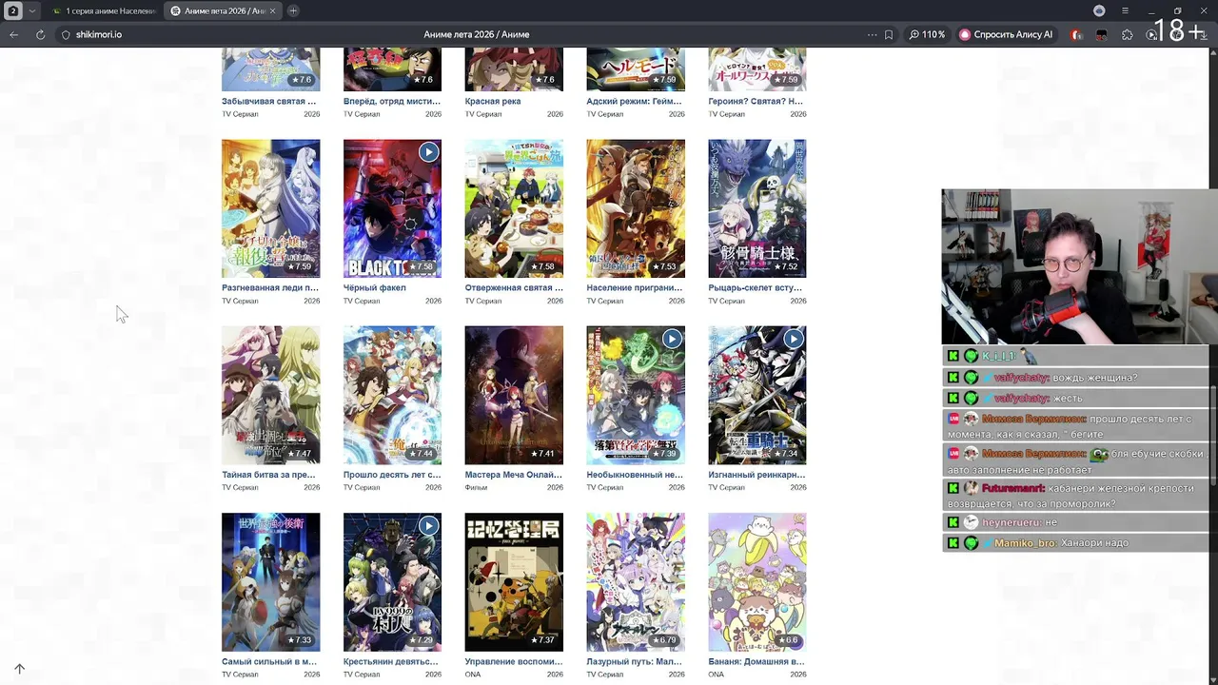Open the 'Необыкновенный не...' poster

point(636,395)
